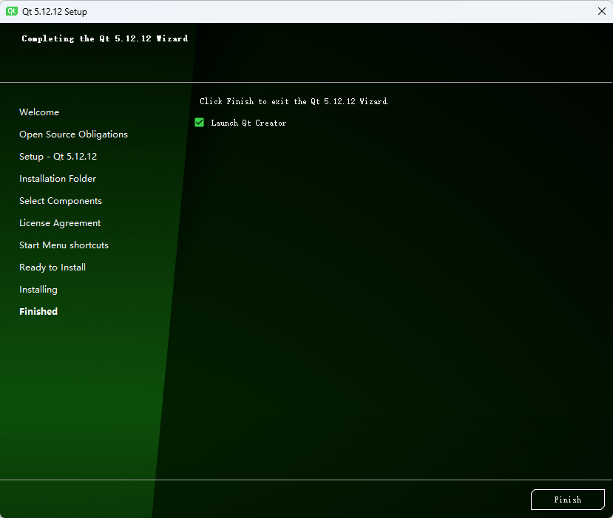Click the separator line above the Finish button
The height and width of the screenshot is (518, 613).
[306, 480]
